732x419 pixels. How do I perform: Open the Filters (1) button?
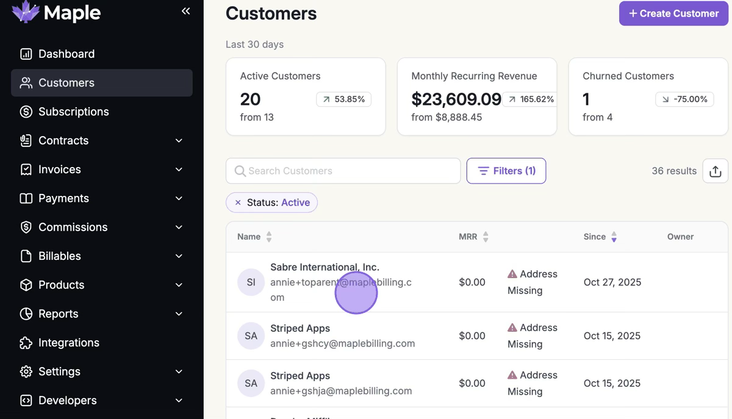pos(506,171)
